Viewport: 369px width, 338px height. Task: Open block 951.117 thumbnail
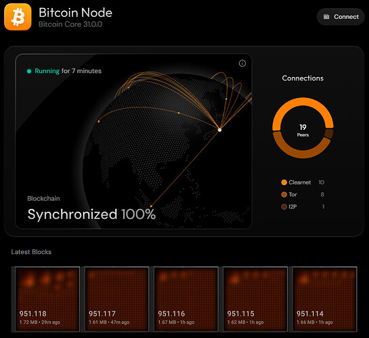coord(116,299)
